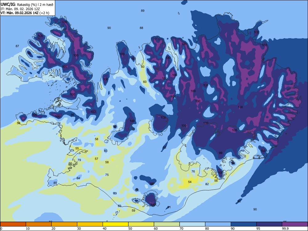Click the '54' value in the yellow area

[190, 182]
